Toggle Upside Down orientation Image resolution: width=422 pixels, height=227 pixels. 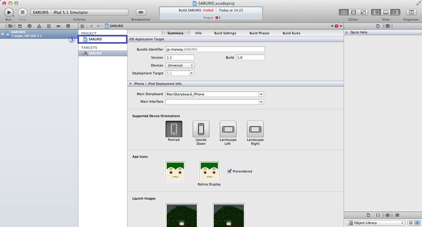[201, 129]
